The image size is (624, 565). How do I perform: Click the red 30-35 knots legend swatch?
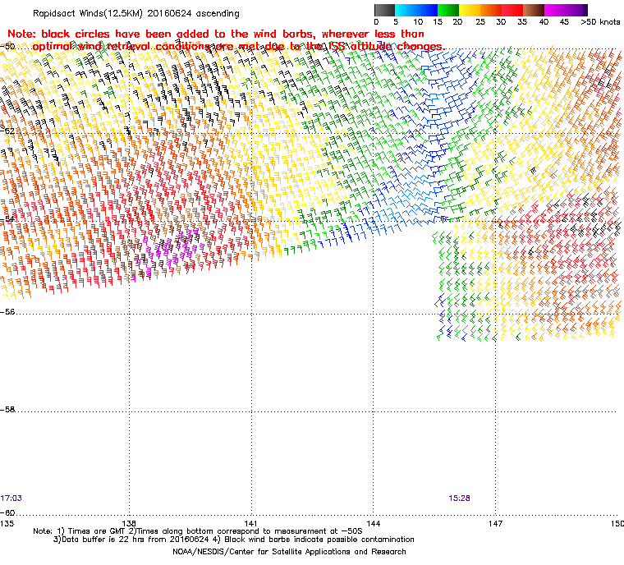pos(512,10)
